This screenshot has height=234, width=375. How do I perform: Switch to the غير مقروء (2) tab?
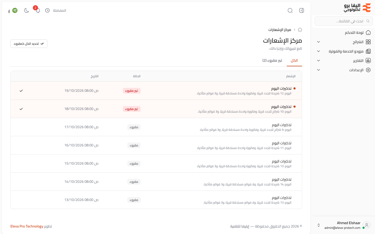click(x=272, y=61)
